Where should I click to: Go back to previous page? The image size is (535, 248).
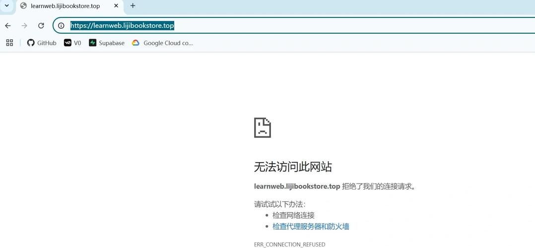(8, 26)
